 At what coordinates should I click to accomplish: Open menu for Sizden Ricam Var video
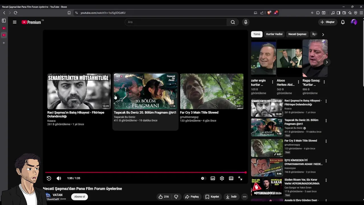click(x=326, y=180)
